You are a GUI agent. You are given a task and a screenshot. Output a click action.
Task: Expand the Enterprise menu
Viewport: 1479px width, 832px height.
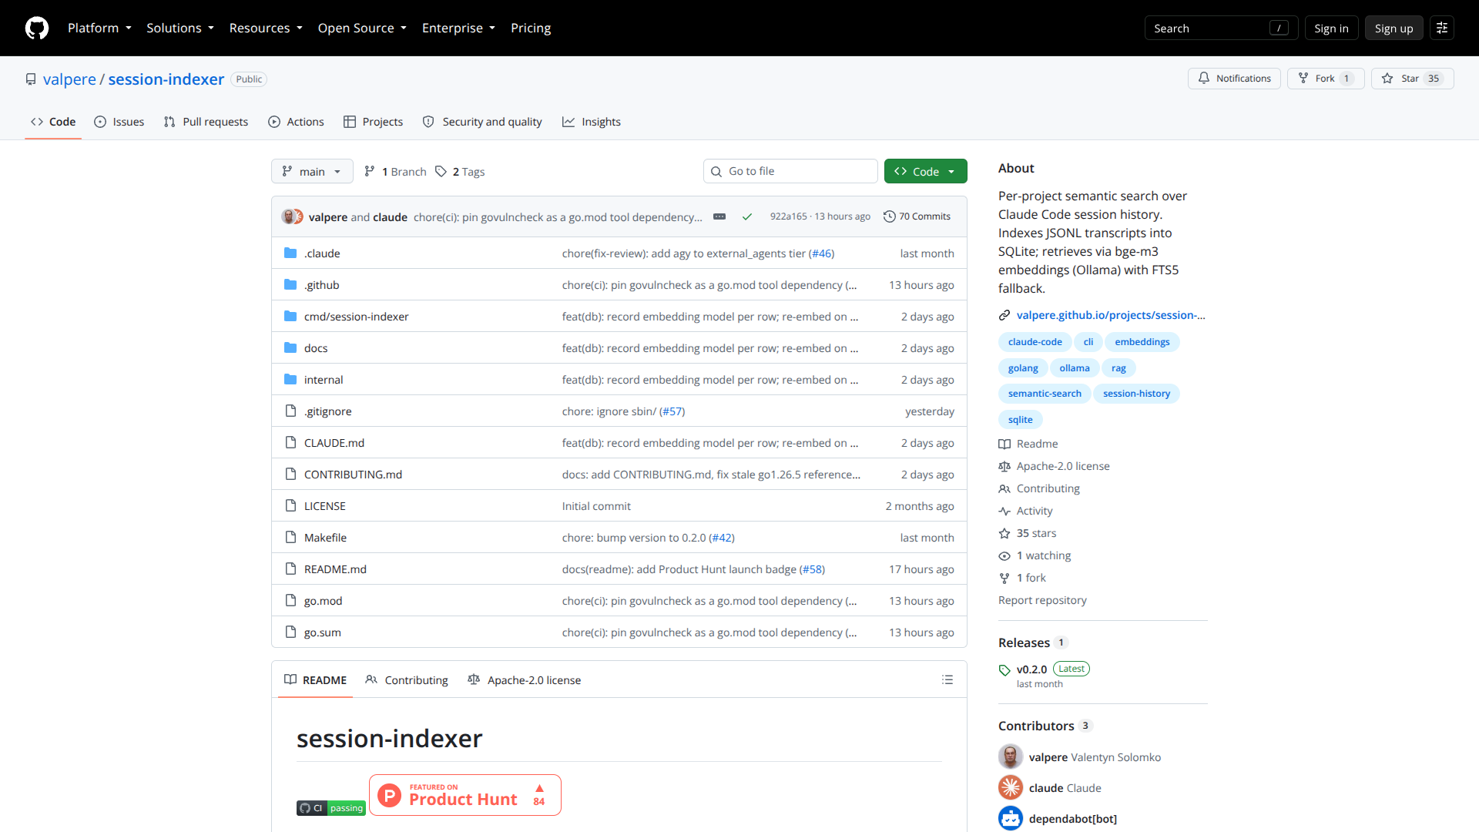point(458,28)
